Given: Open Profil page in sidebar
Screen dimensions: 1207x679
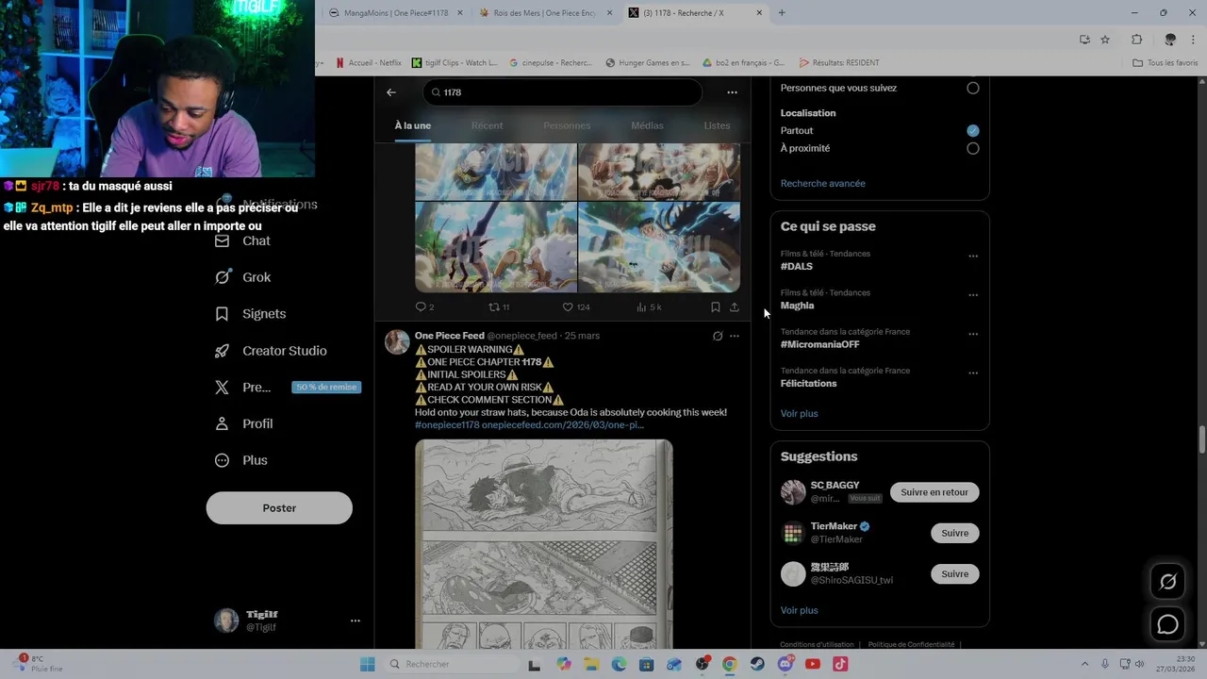Looking at the screenshot, I should [x=243, y=424].
